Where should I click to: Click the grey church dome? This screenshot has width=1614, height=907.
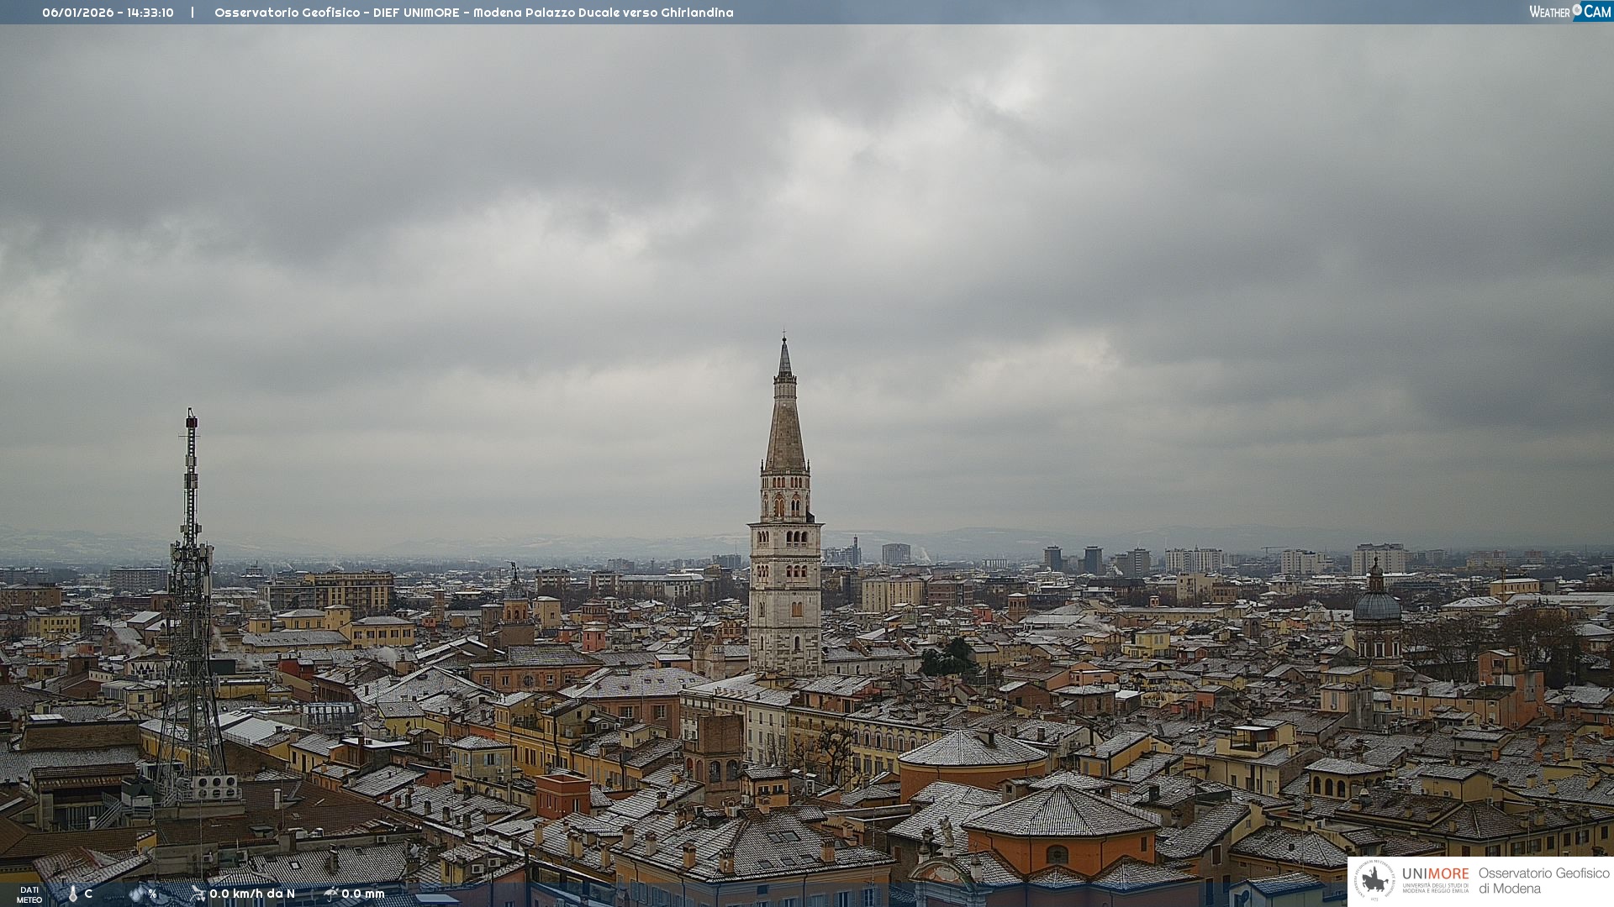1377,605
